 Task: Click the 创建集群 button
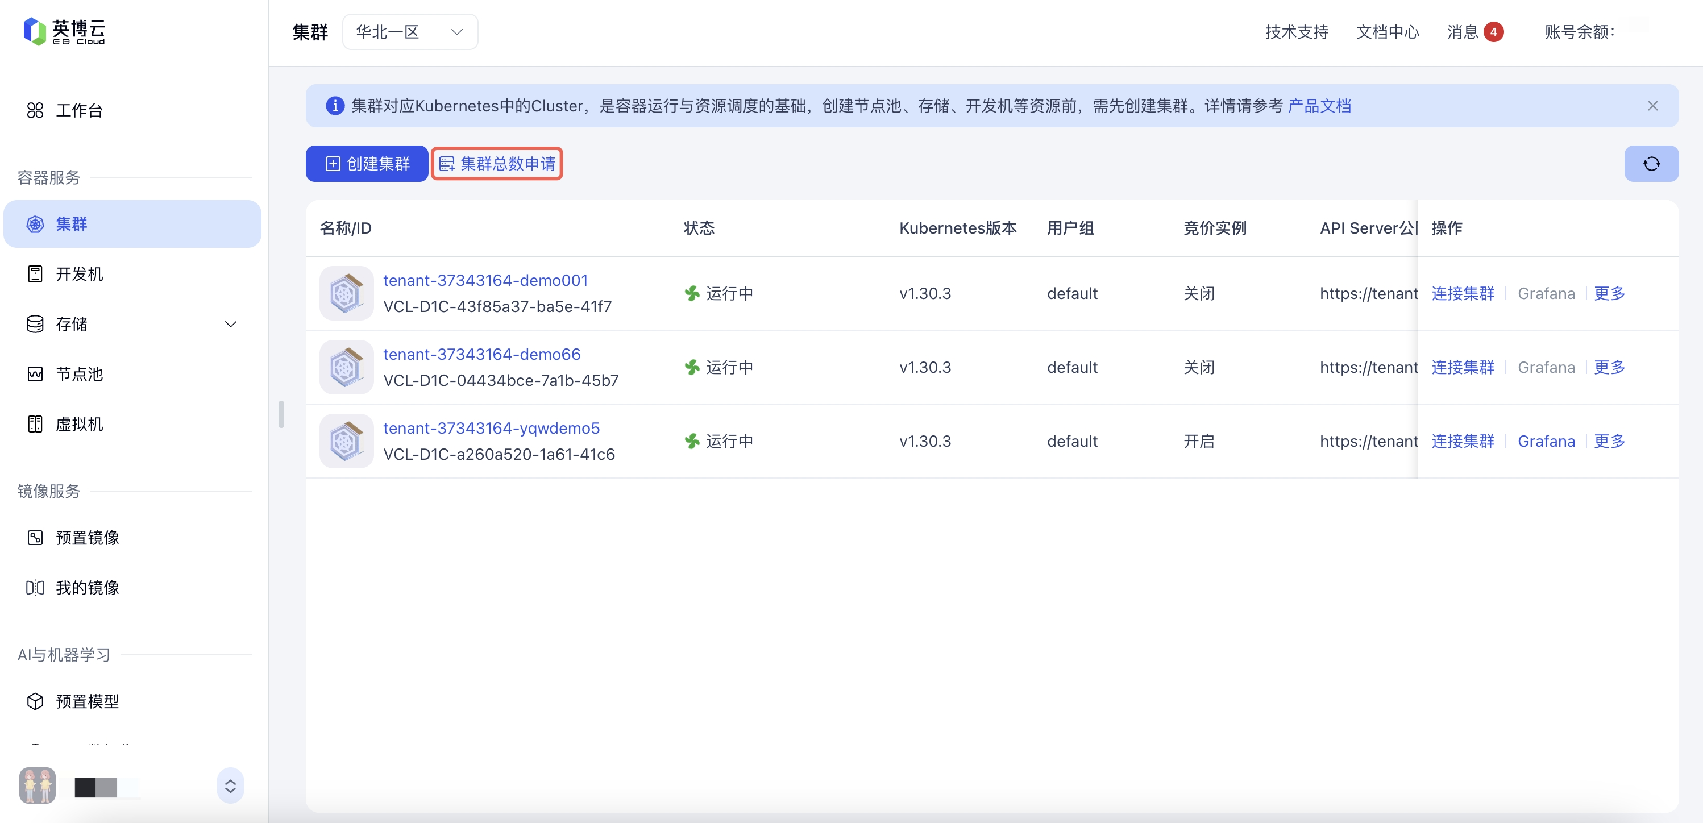367,163
